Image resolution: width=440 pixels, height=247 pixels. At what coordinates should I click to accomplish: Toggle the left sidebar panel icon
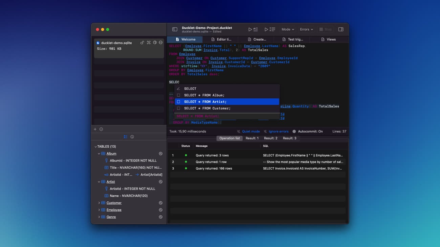pos(175,29)
